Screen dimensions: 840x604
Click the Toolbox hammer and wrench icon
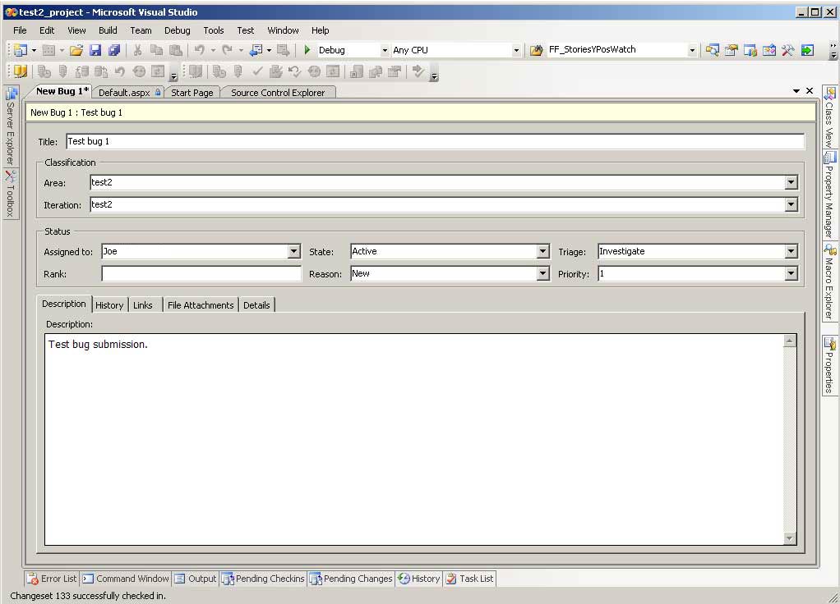787,50
